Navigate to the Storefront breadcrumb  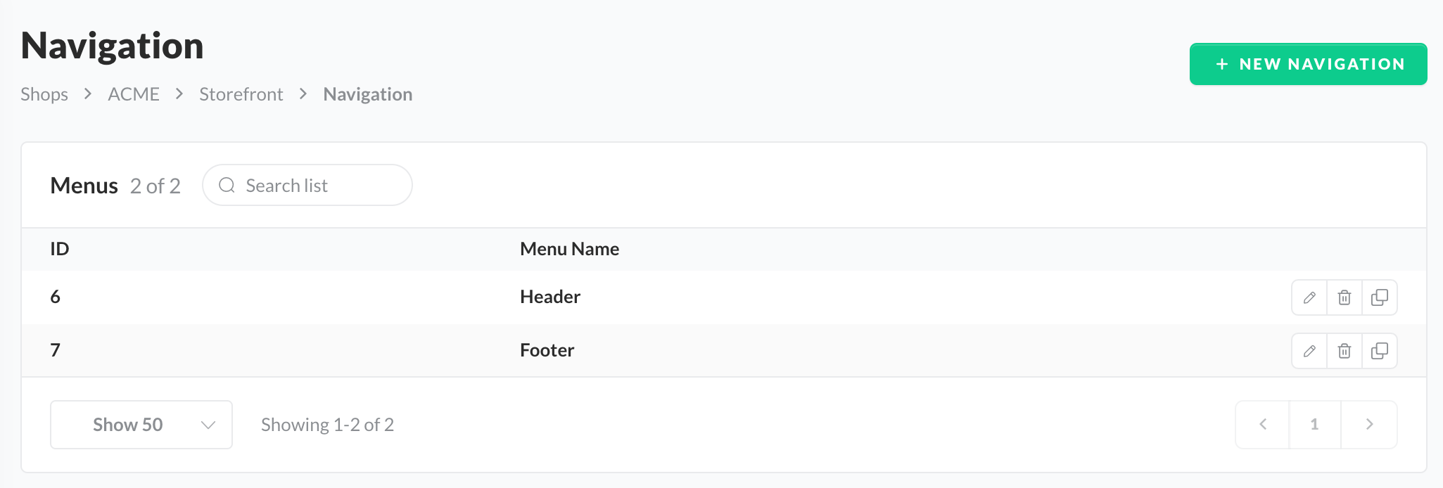click(241, 94)
